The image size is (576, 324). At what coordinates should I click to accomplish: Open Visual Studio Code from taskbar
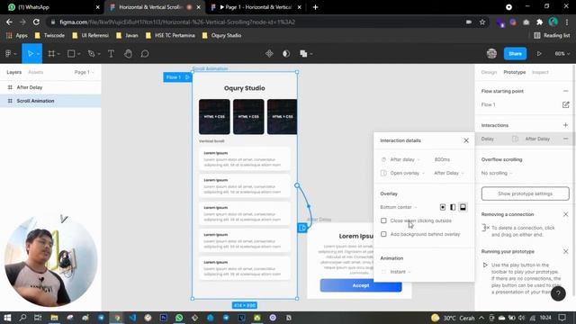[x=132, y=318]
